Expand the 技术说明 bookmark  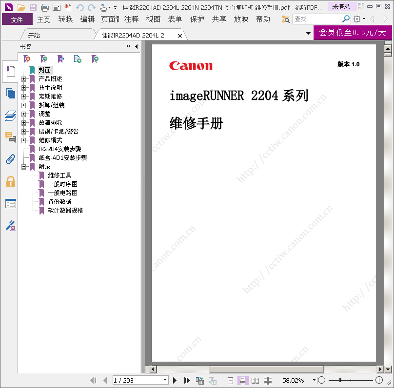point(23,88)
